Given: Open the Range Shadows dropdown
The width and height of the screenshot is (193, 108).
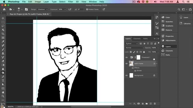Looking at the screenshot, I should 43,9.
